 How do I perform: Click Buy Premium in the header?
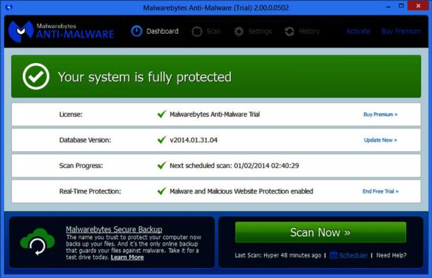pos(401,32)
